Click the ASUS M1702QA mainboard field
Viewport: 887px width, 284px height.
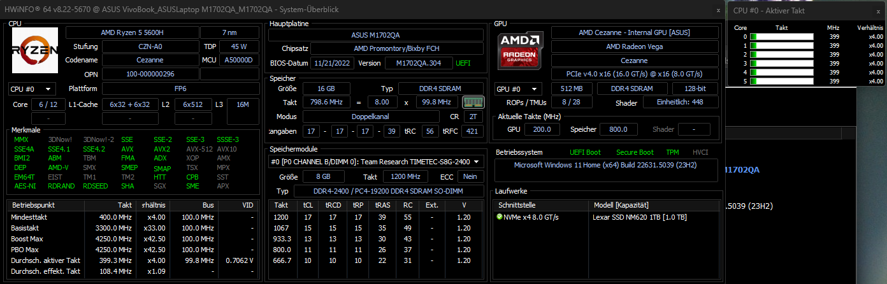(x=375, y=34)
